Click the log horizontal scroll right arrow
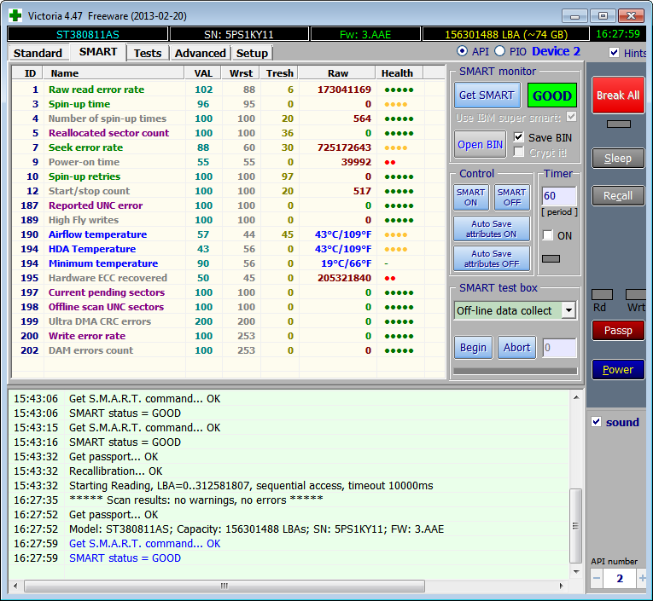Screen dimensions: 653x601 (x=562, y=586)
